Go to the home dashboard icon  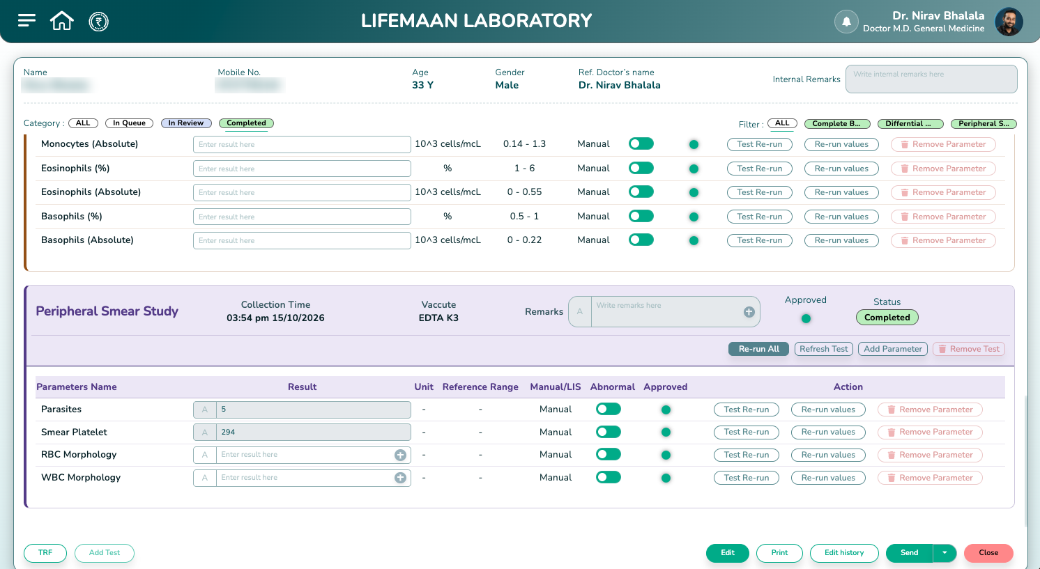coord(62,21)
